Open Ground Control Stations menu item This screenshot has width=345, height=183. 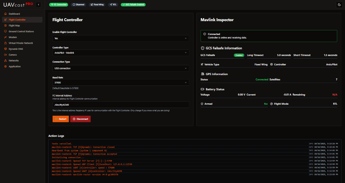(x=21, y=32)
